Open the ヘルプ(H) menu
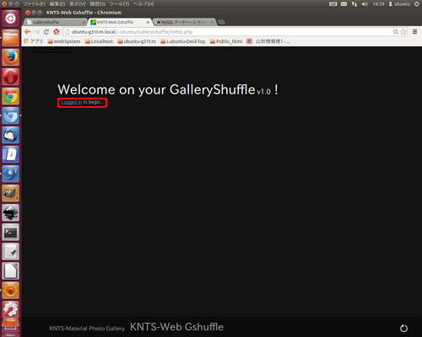 143,4
